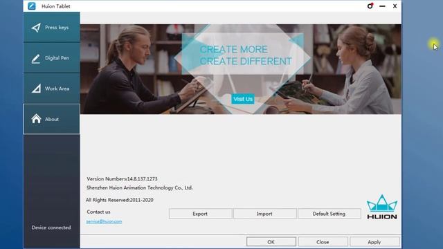The height and width of the screenshot is (249, 443).
Task: Click the Press keys paper-plane icon
Action: click(x=36, y=28)
